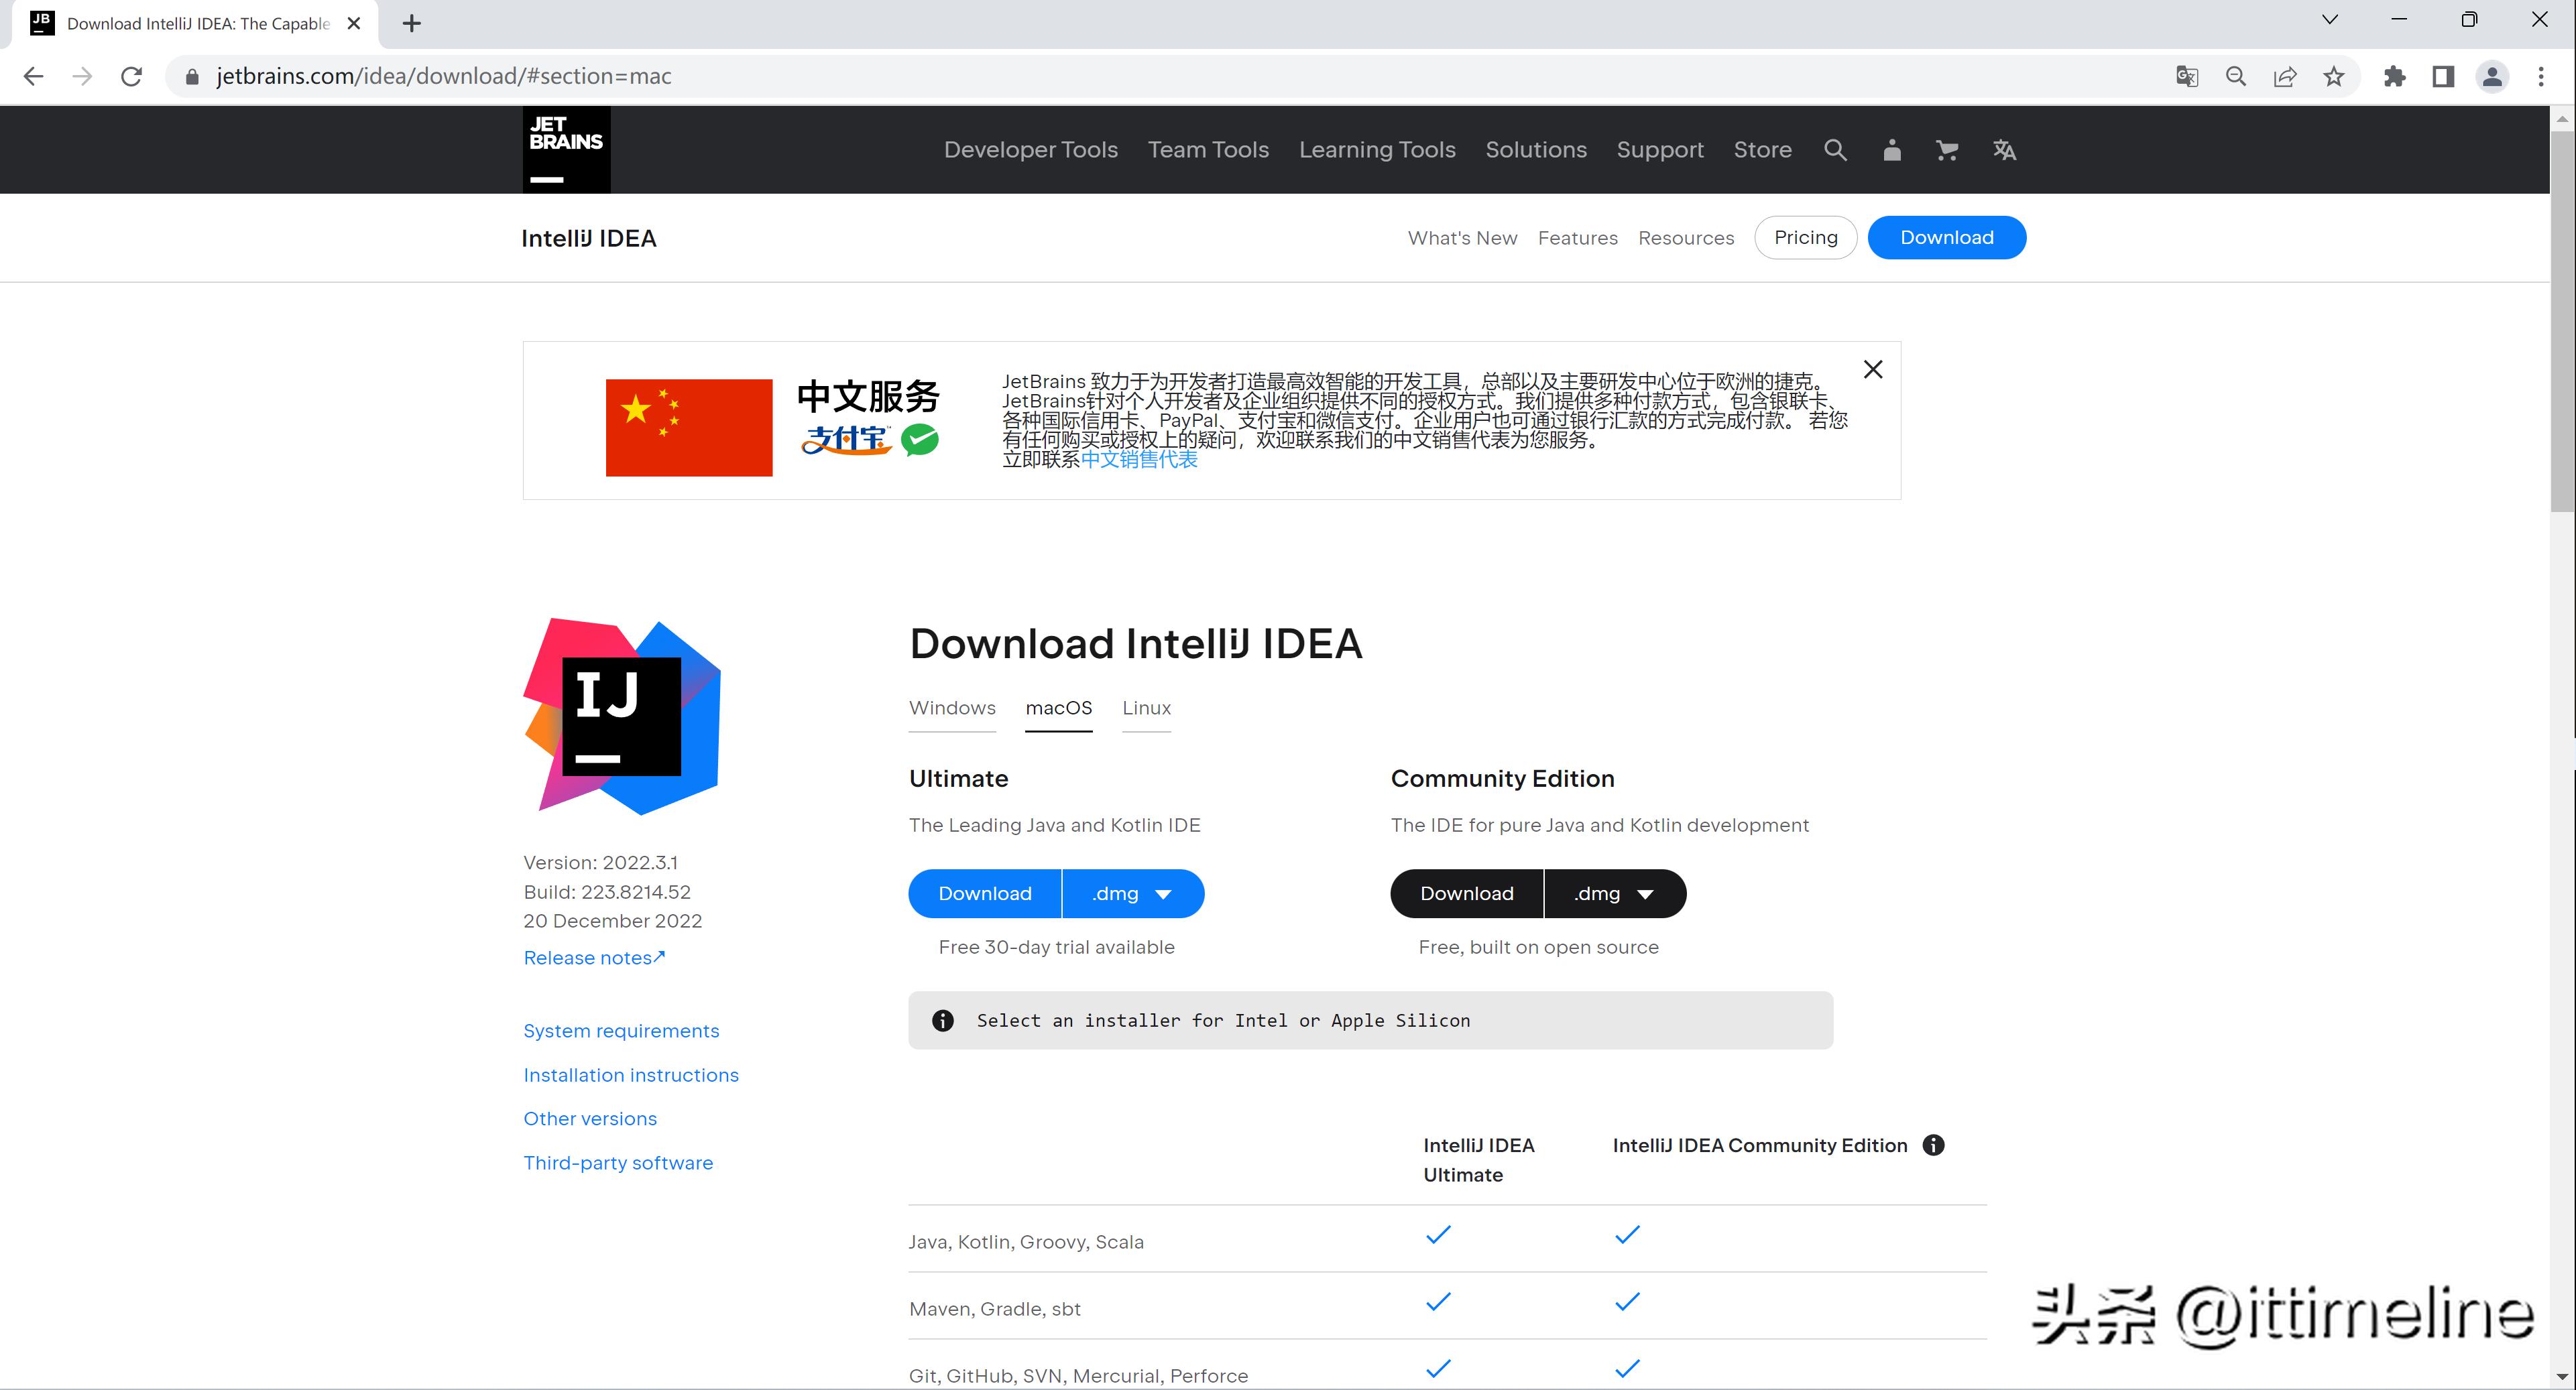Click the info icon beside Community Edition header

[x=1934, y=1145]
